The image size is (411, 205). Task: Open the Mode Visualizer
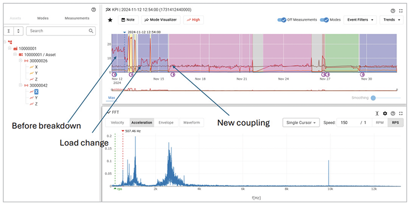tap(161, 20)
